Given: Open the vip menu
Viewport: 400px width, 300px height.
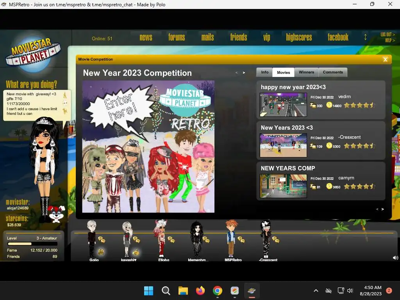Looking at the screenshot, I should tap(266, 37).
